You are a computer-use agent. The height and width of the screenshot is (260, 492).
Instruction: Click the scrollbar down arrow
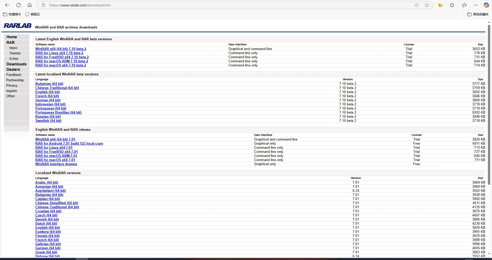coord(489,254)
